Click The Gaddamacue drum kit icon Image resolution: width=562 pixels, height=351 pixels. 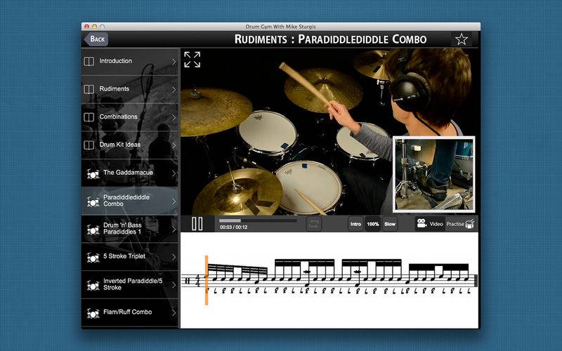(93, 173)
